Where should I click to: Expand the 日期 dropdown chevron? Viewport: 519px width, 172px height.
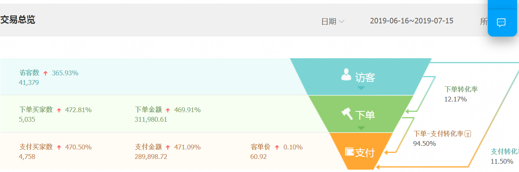(341, 21)
